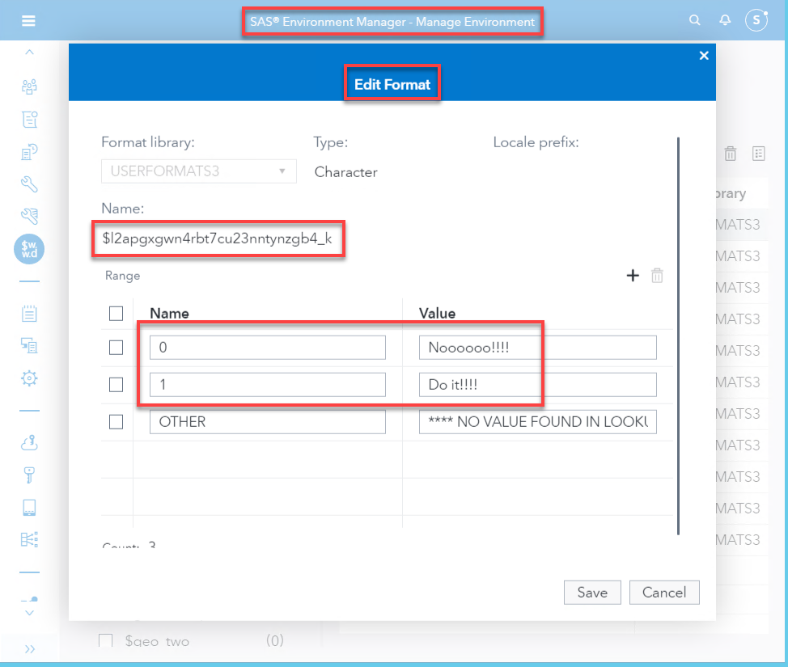Open the user profile S avatar
The width and height of the screenshot is (788, 667).
(x=756, y=20)
